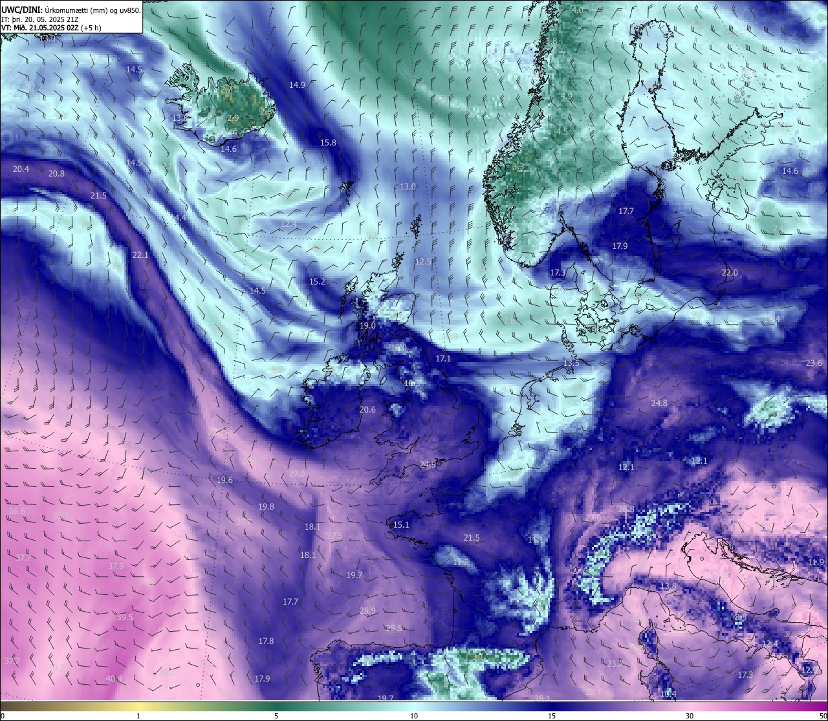Click the 24.9 value over southern England
This screenshot has width=828, height=721.
428,464
